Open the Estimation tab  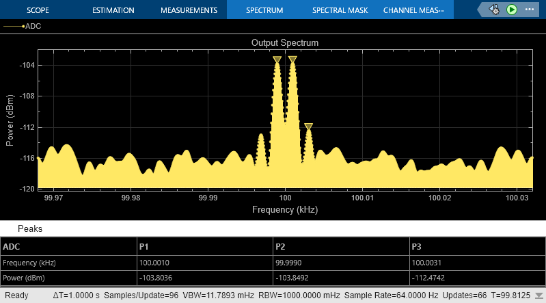point(113,10)
